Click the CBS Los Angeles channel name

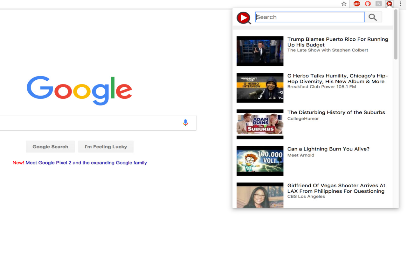(x=306, y=197)
